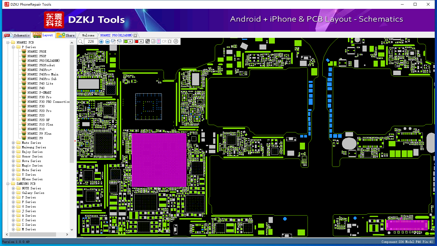Open the HUAWEI P30 Pro layout

tap(39, 97)
